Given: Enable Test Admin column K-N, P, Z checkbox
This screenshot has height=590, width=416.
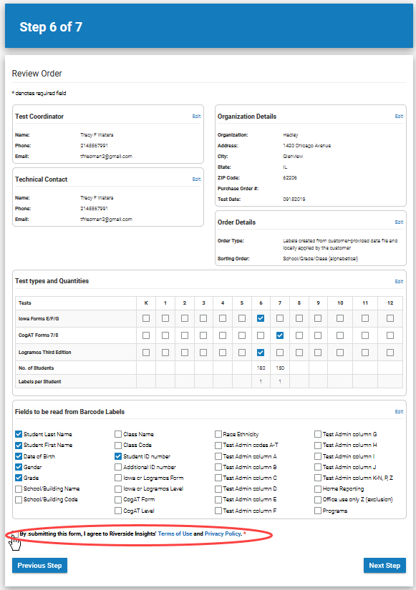Looking at the screenshot, I should point(318,478).
